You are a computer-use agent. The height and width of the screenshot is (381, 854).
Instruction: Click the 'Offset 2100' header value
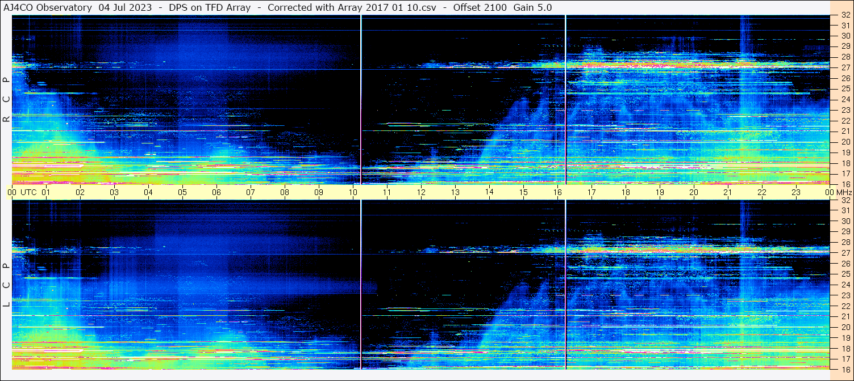(480, 7)
